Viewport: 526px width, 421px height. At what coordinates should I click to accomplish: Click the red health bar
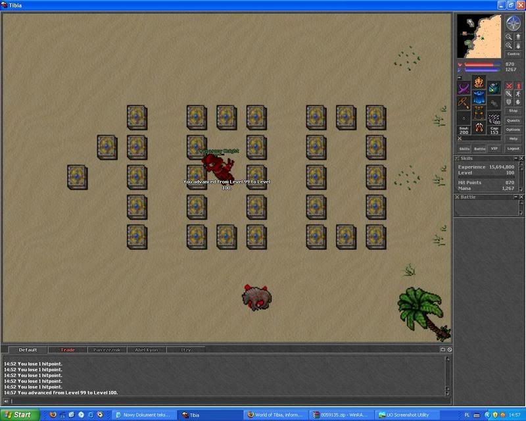click(482, 64)
